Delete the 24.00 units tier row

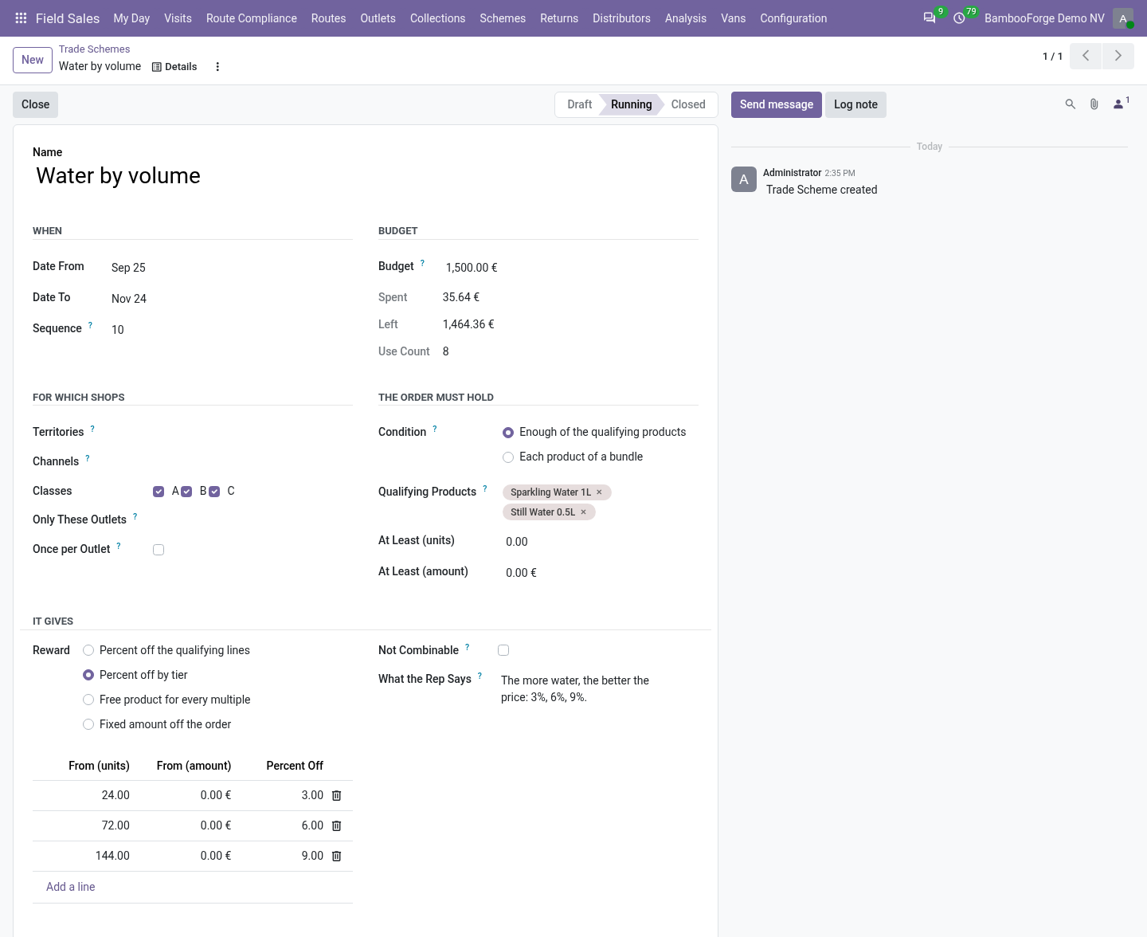coord(336,795)
